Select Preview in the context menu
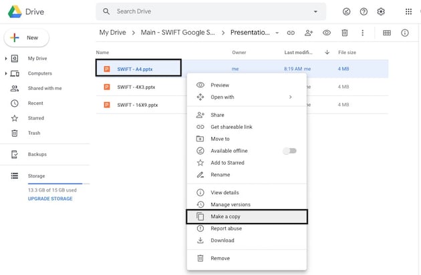Screen dimensions: 421x275 247,85
